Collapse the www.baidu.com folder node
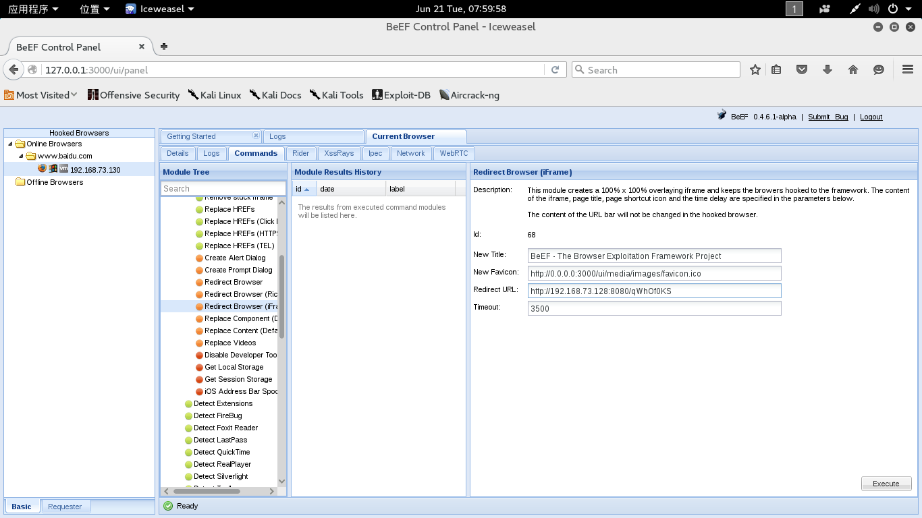Viewport: 922px width, 518px height. [21, 156]
